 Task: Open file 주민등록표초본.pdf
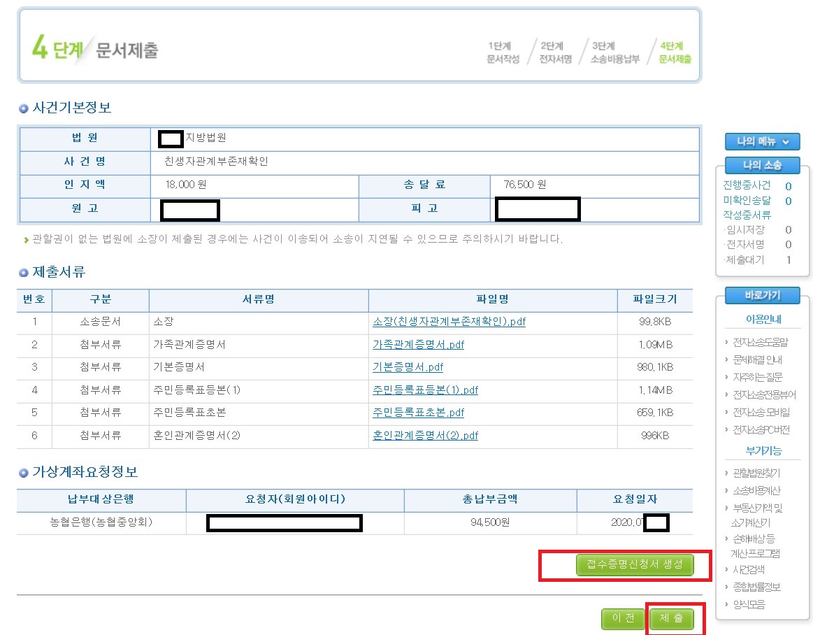click(x=419, y=413)
